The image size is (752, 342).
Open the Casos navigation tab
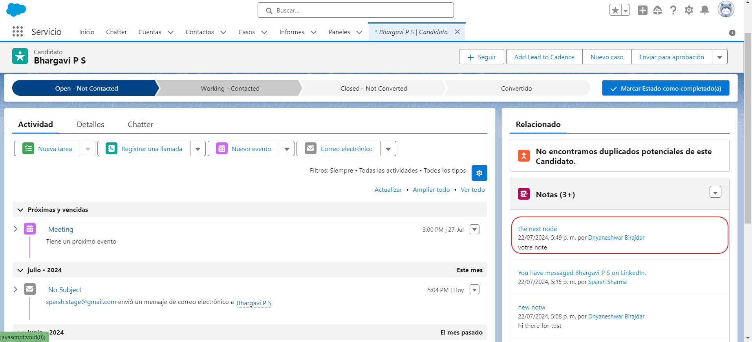[247, 32]
